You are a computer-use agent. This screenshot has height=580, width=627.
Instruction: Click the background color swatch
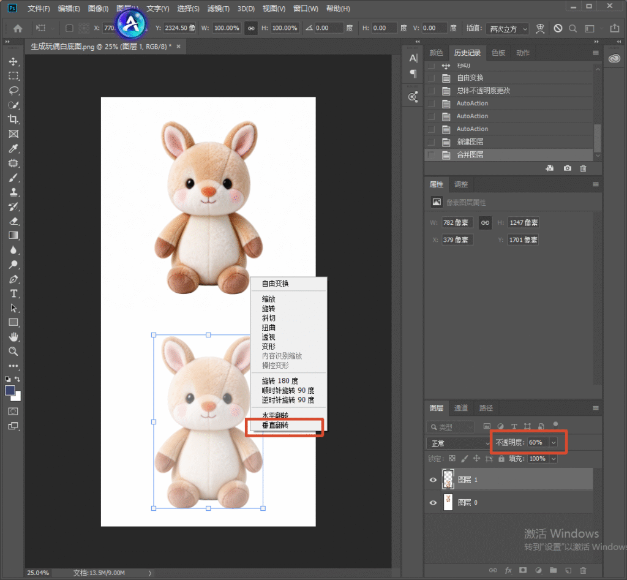click(x=17, y=397)
